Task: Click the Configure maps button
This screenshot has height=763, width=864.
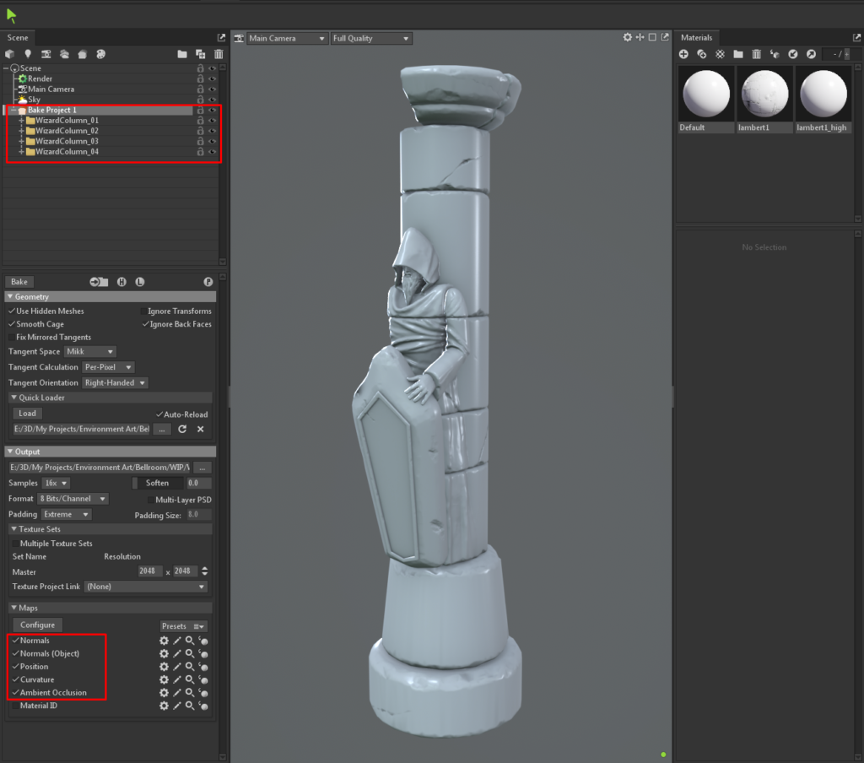Action: pyautogui.click(x=37, y=625)
